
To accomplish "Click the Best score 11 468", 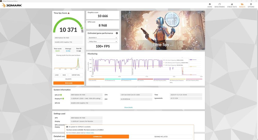I will pos(78,51).
